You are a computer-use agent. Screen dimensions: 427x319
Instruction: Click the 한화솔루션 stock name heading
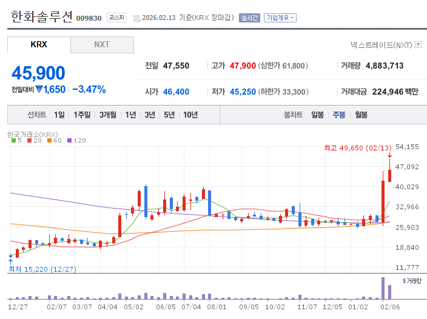(x=41, y=16)
